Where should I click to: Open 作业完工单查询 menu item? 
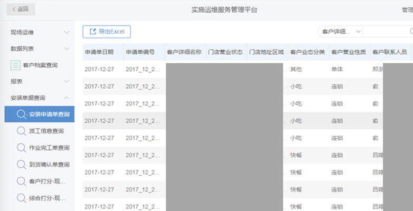(x=49, y=148)
